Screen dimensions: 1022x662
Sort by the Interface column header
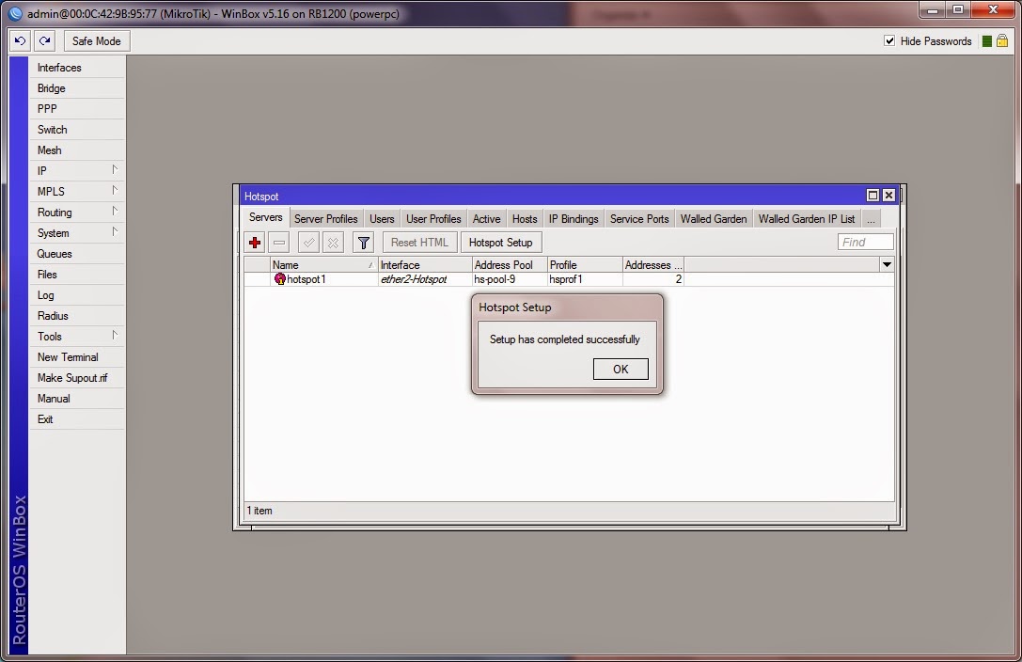(x=425, y=265)
